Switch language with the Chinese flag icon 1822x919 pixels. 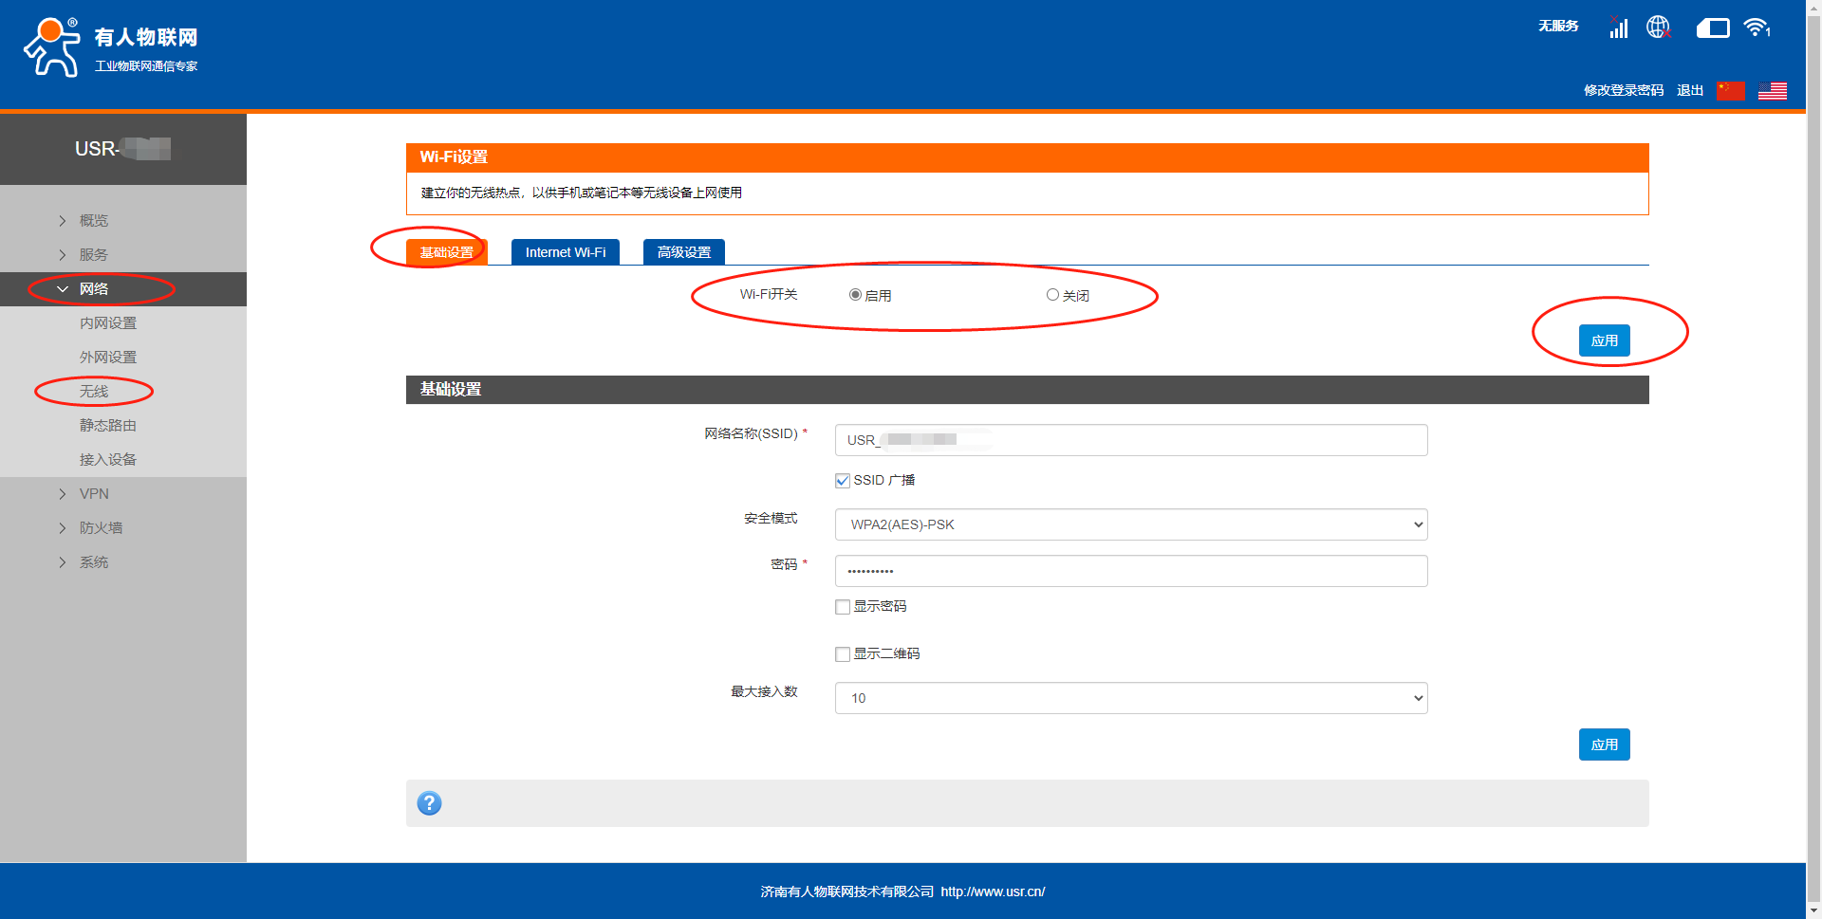coord(1731,90)
